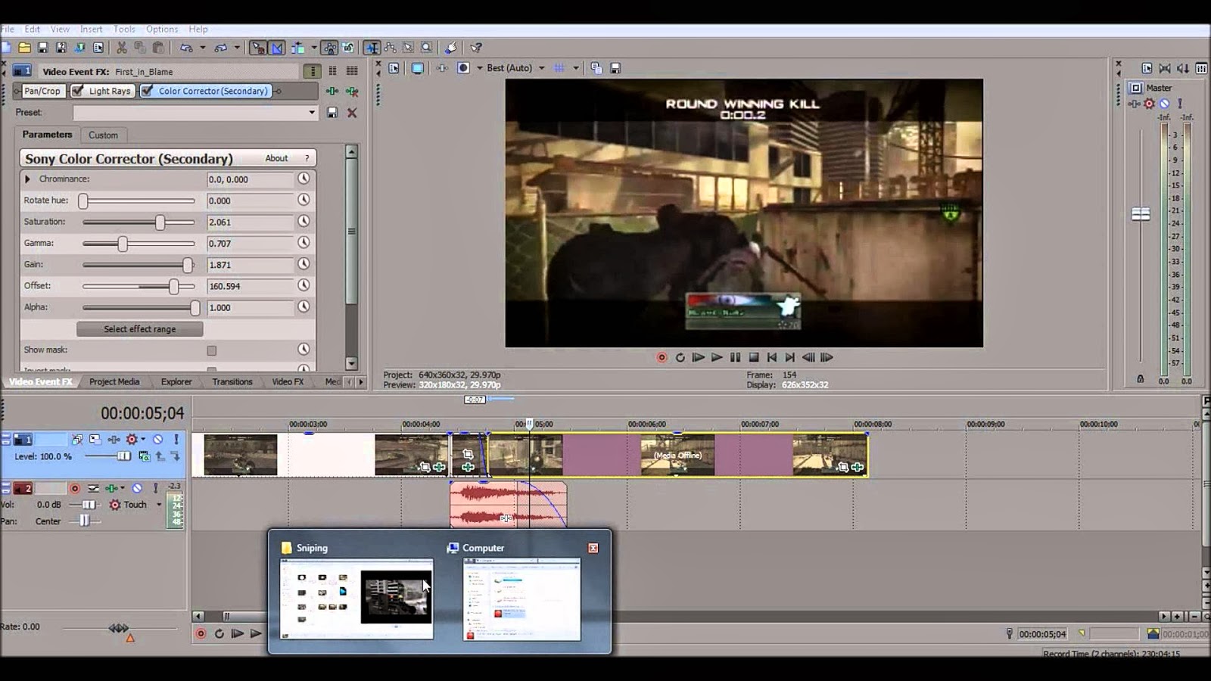The width and height of the screenshot is (1211, 681).
Task: Click the Select effect range button
Action: pos(139,329)
